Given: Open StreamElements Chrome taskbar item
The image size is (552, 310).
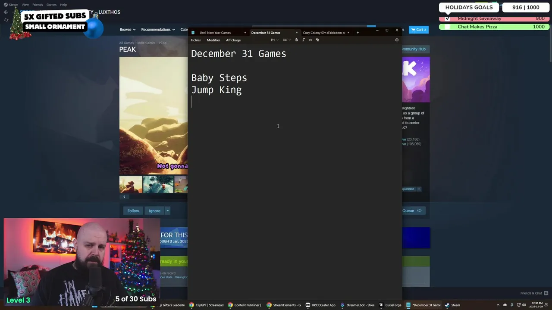Looking at the screenshot, I should [284, 305].
